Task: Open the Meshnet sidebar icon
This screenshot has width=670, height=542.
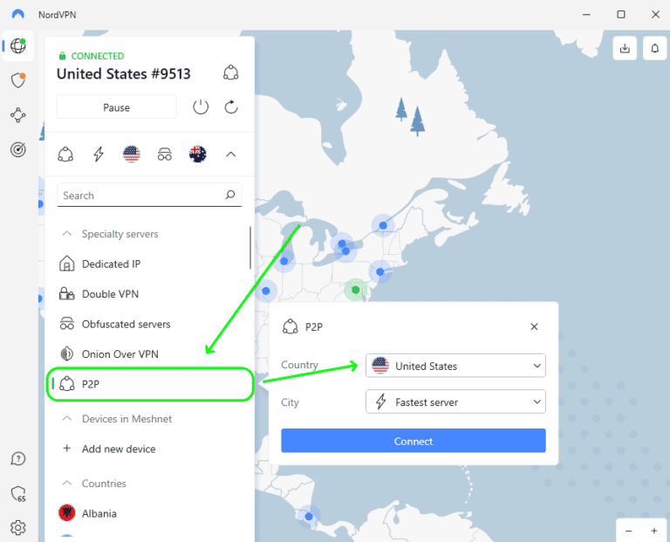Action: [18, 115]
